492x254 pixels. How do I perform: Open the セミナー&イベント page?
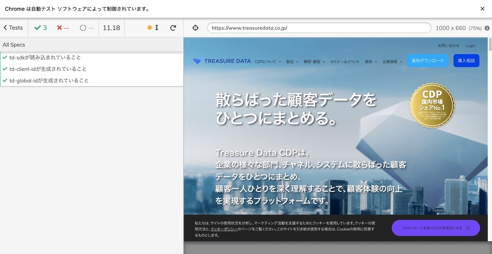pyautogui.click(x=345, y=62)
